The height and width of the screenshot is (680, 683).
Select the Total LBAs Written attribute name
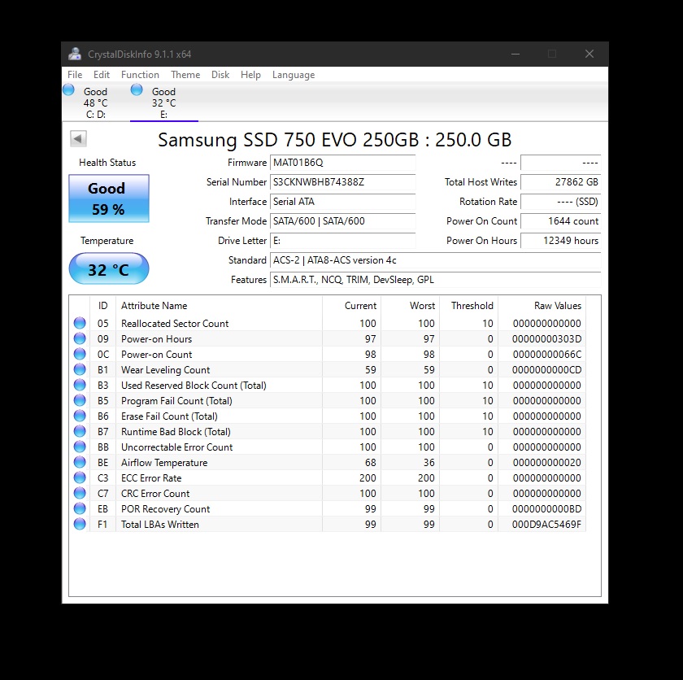click(160, 525)
